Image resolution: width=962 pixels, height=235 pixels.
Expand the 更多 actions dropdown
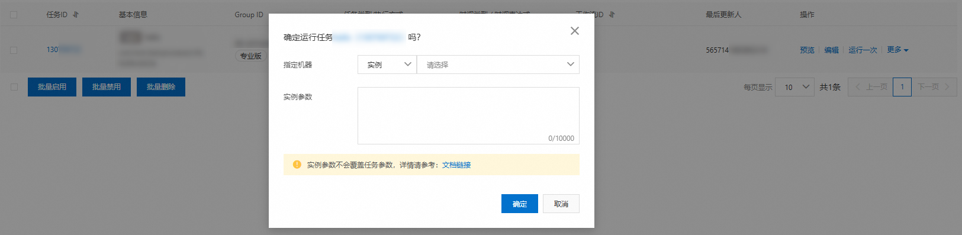pyautogui.click(x=897, y=50)
